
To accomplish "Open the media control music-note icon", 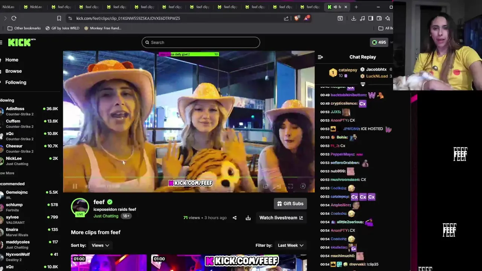I will pyautogui.click(x=362, y=18).
